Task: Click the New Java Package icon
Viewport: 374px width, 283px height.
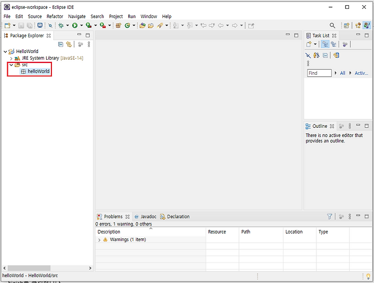Action: point(118,25)
